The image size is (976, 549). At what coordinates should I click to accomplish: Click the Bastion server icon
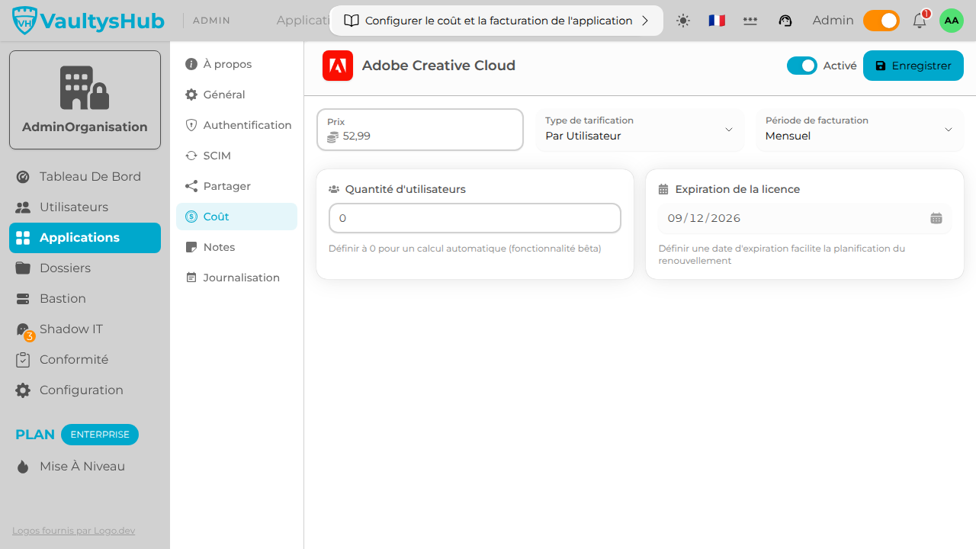pos(23,299)
